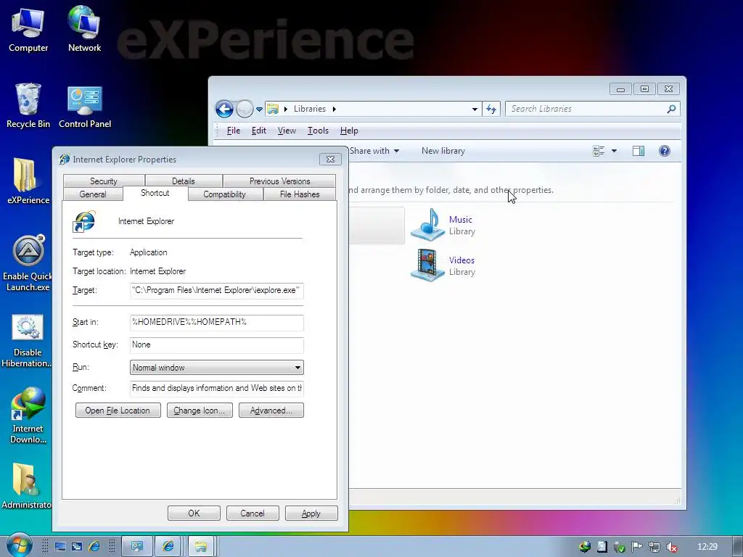Image resolution: width=743 pixels, height=557 pixels.
Task: Open the Run dropdown showing Normal window
Action: [x=216, y=368]
